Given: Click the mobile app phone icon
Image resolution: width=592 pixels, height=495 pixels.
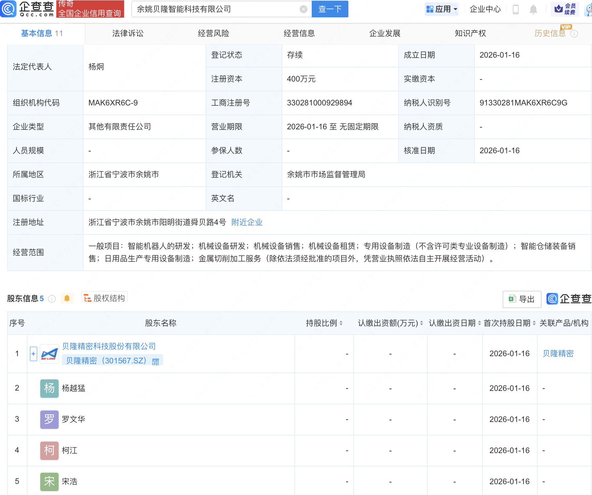Looking at the screenshot, I should click(x=516, y=9).
